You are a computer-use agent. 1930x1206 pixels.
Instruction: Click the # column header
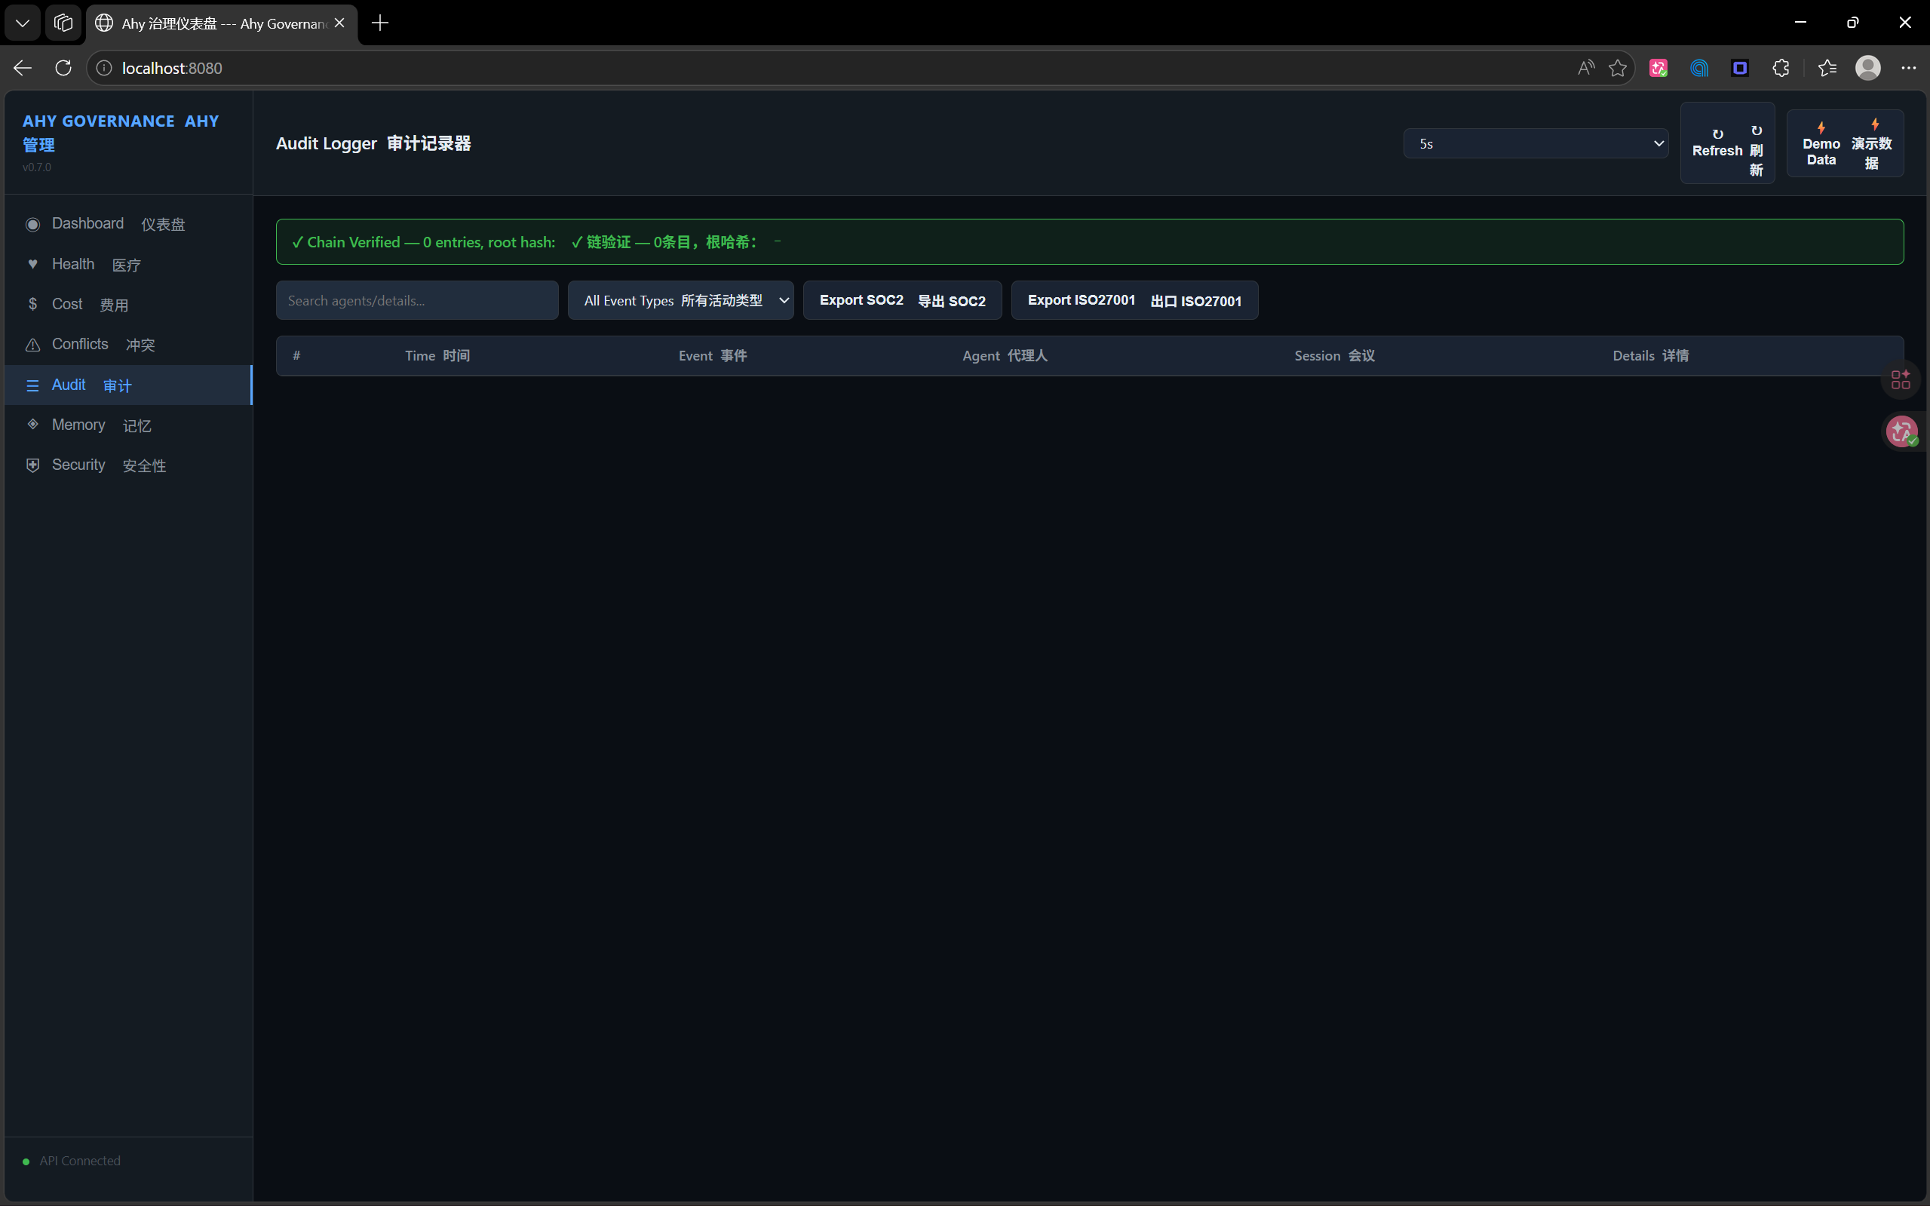point(296,356)
